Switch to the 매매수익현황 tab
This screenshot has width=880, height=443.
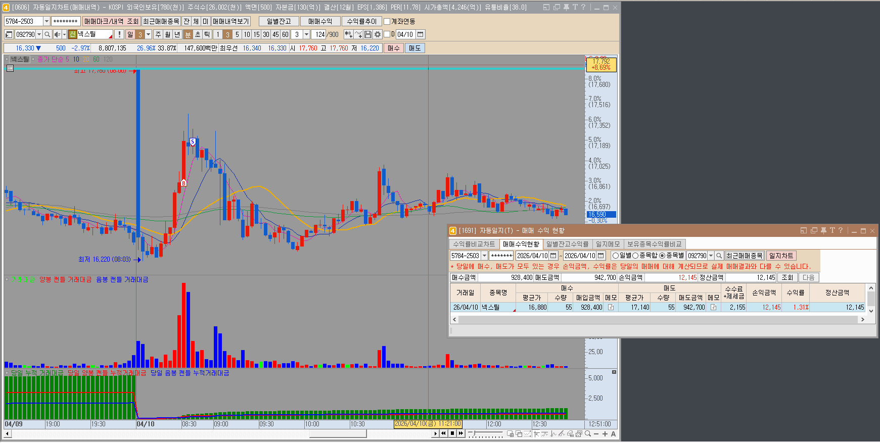[x=521, y=244]
